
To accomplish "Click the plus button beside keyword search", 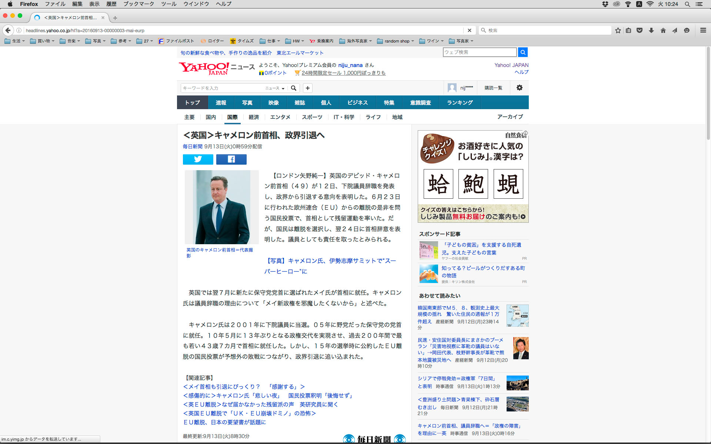I will pyautogui.click(x=307, y=88).
